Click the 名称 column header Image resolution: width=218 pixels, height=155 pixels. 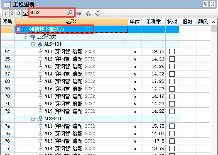click(x=71, y=22)
